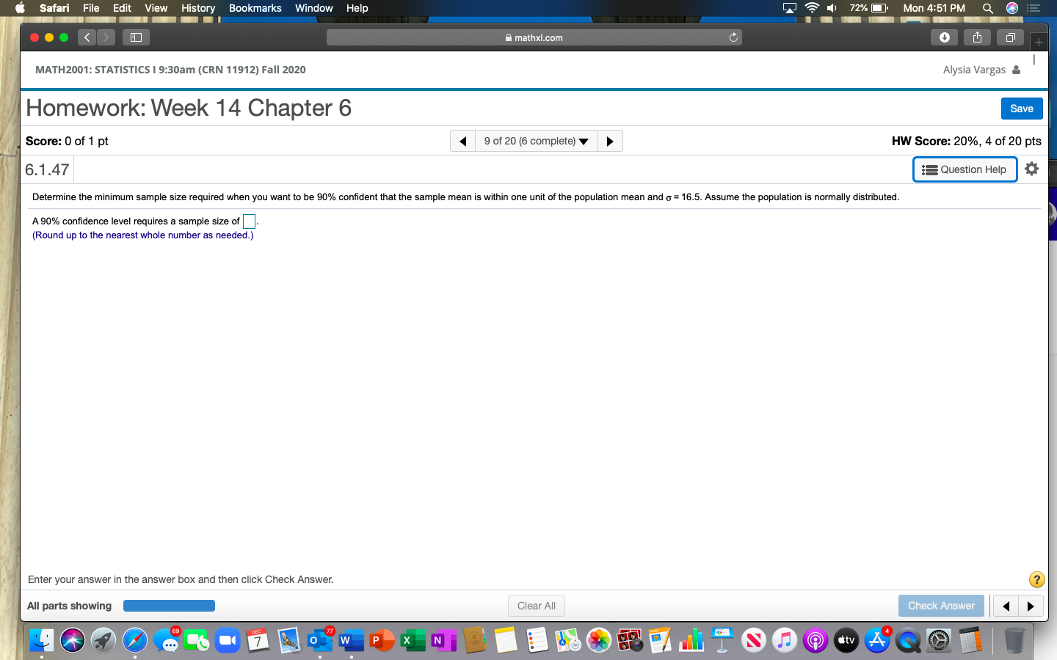The height and width of the screenshot is (660, 1057).
Task: Open question settings gear icon
Action: point(1032,169)
